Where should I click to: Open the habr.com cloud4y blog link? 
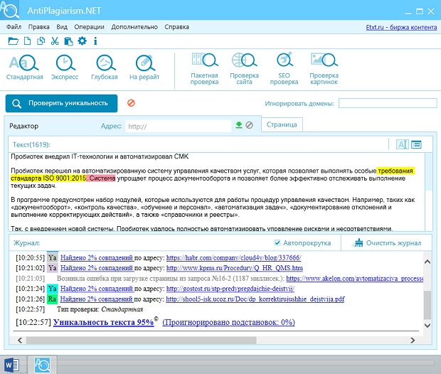coord(234,257)
